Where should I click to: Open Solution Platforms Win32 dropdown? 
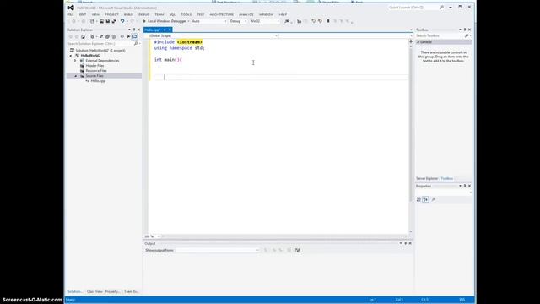[x=264, y=21]
